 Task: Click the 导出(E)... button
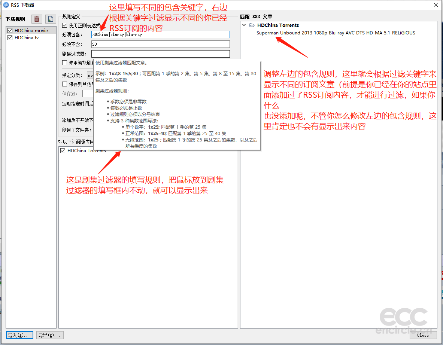[50, 335]
